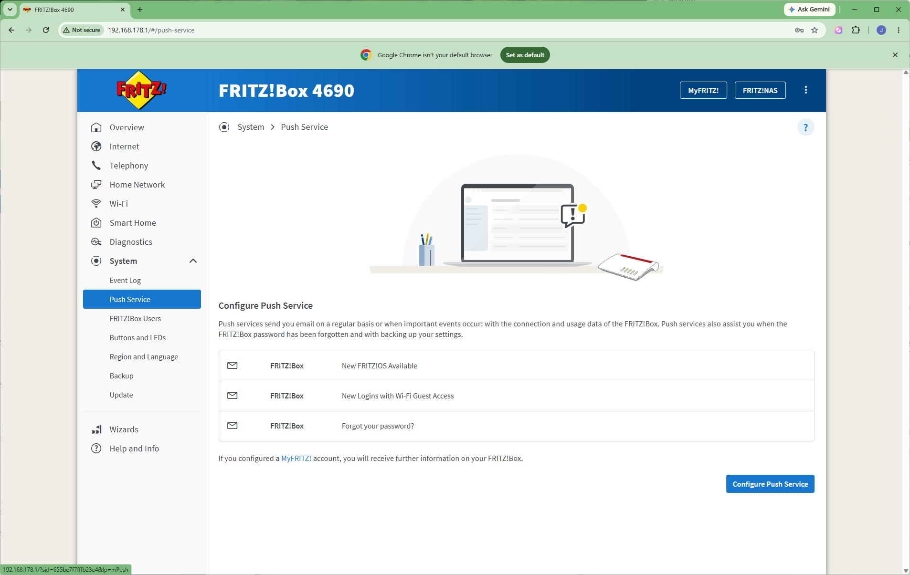Click the System icon in sidebar
This screenshot has width=910, height=575.
(x=96, y=261)
